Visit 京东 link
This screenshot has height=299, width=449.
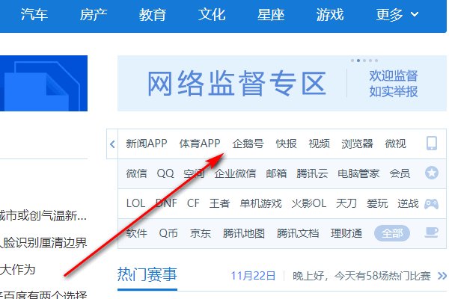(x=201, y=233)
